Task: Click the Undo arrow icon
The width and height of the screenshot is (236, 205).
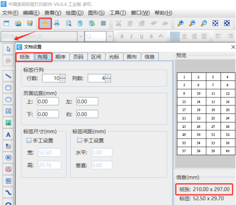Action: (153, 23)
